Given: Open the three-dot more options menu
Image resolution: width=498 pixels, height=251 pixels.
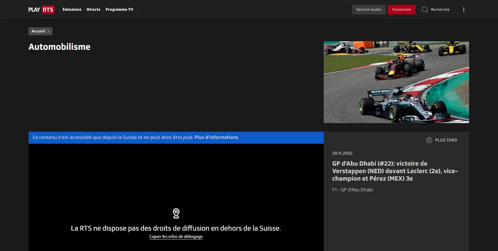Looking at the screenshot, I should click(x=464, y=10).
